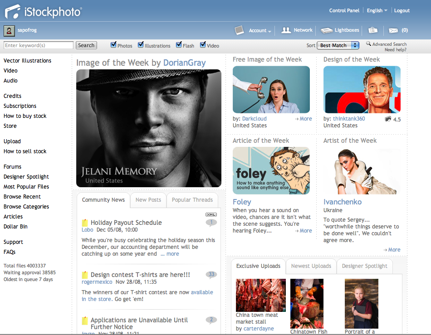Uncheck the Flash checkbox
Viewport: 431px width, 335px height.
(179, 45)
